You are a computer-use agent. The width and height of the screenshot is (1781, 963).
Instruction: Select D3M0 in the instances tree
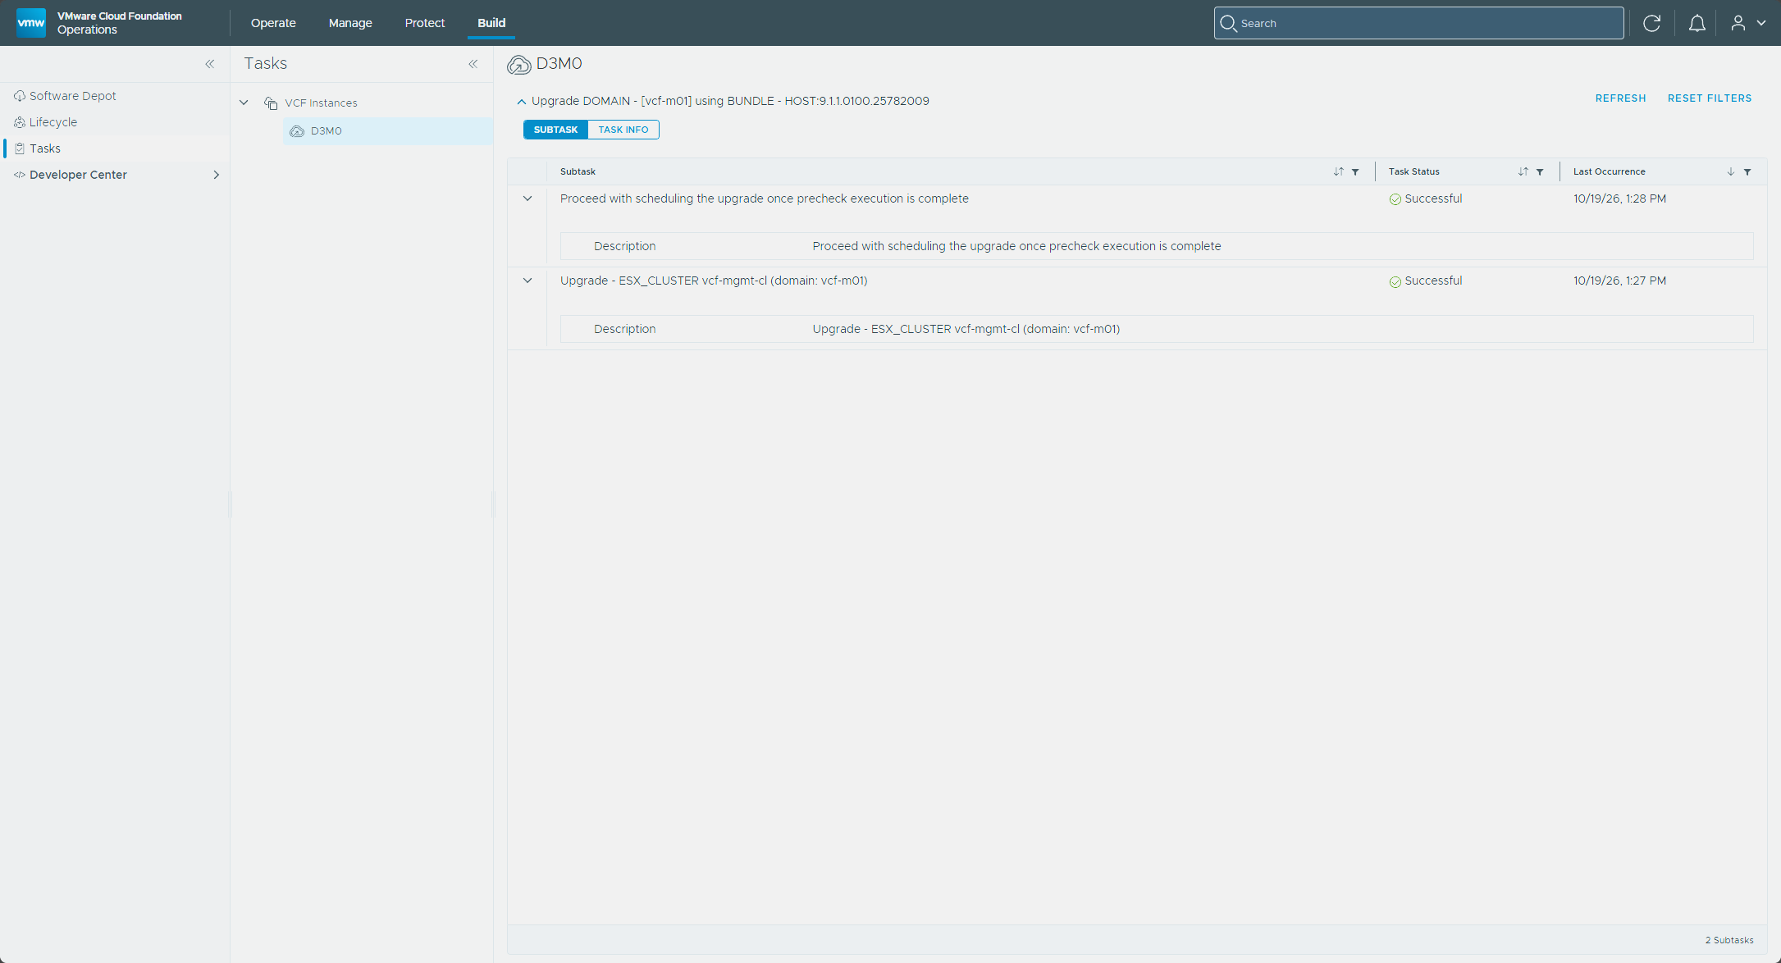pyautogui.click(x=388, y=131)
